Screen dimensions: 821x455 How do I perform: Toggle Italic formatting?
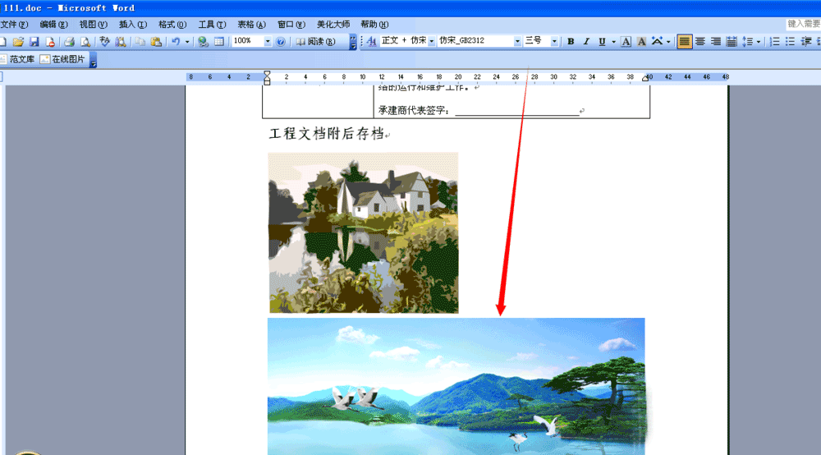[x=586, y=41]
